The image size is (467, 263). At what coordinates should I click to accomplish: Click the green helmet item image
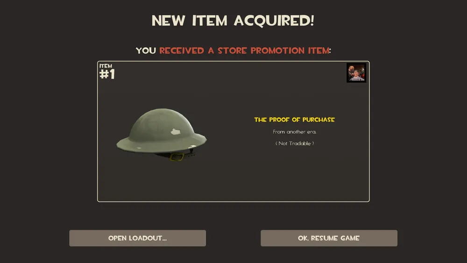[x=162, y=135]
